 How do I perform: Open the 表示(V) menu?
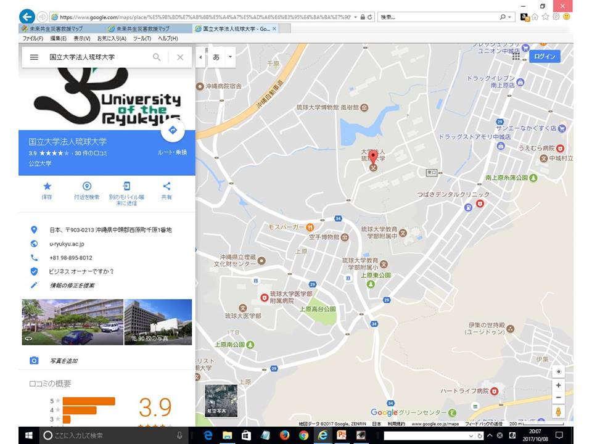coord(81,38)
